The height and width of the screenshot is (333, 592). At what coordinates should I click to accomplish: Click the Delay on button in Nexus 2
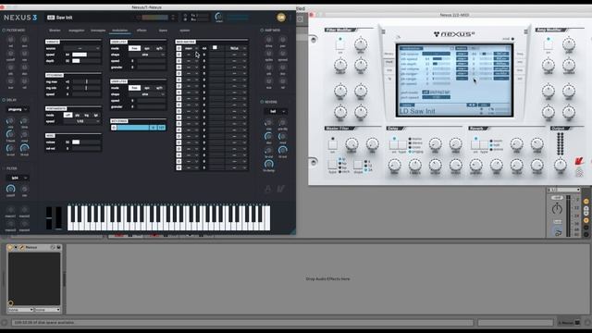click(394, 145)
